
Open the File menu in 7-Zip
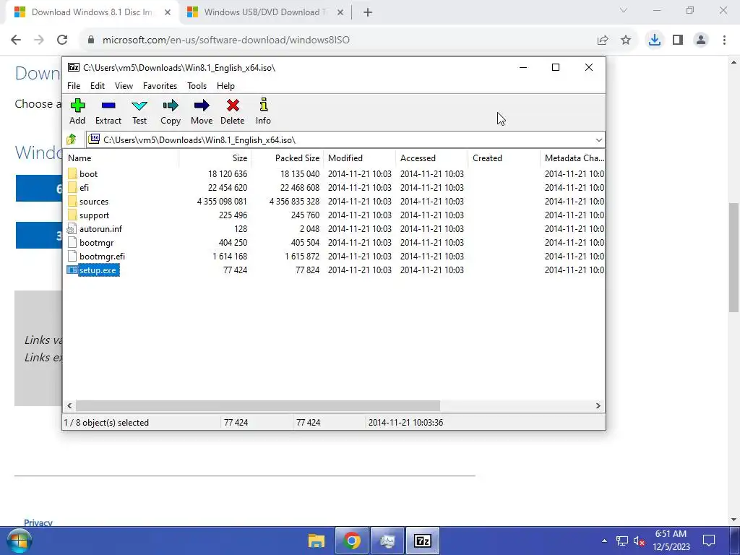click(x=74, y=86)
